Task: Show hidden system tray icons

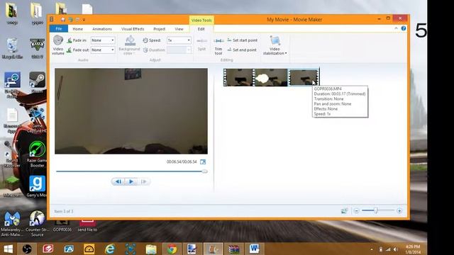Action: tap(372, 249)
